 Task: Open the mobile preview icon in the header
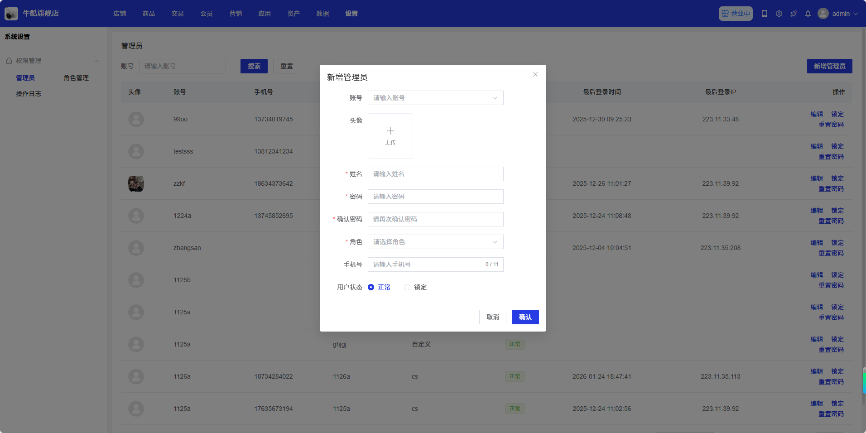pyautogui.click(x=765, y=14)
